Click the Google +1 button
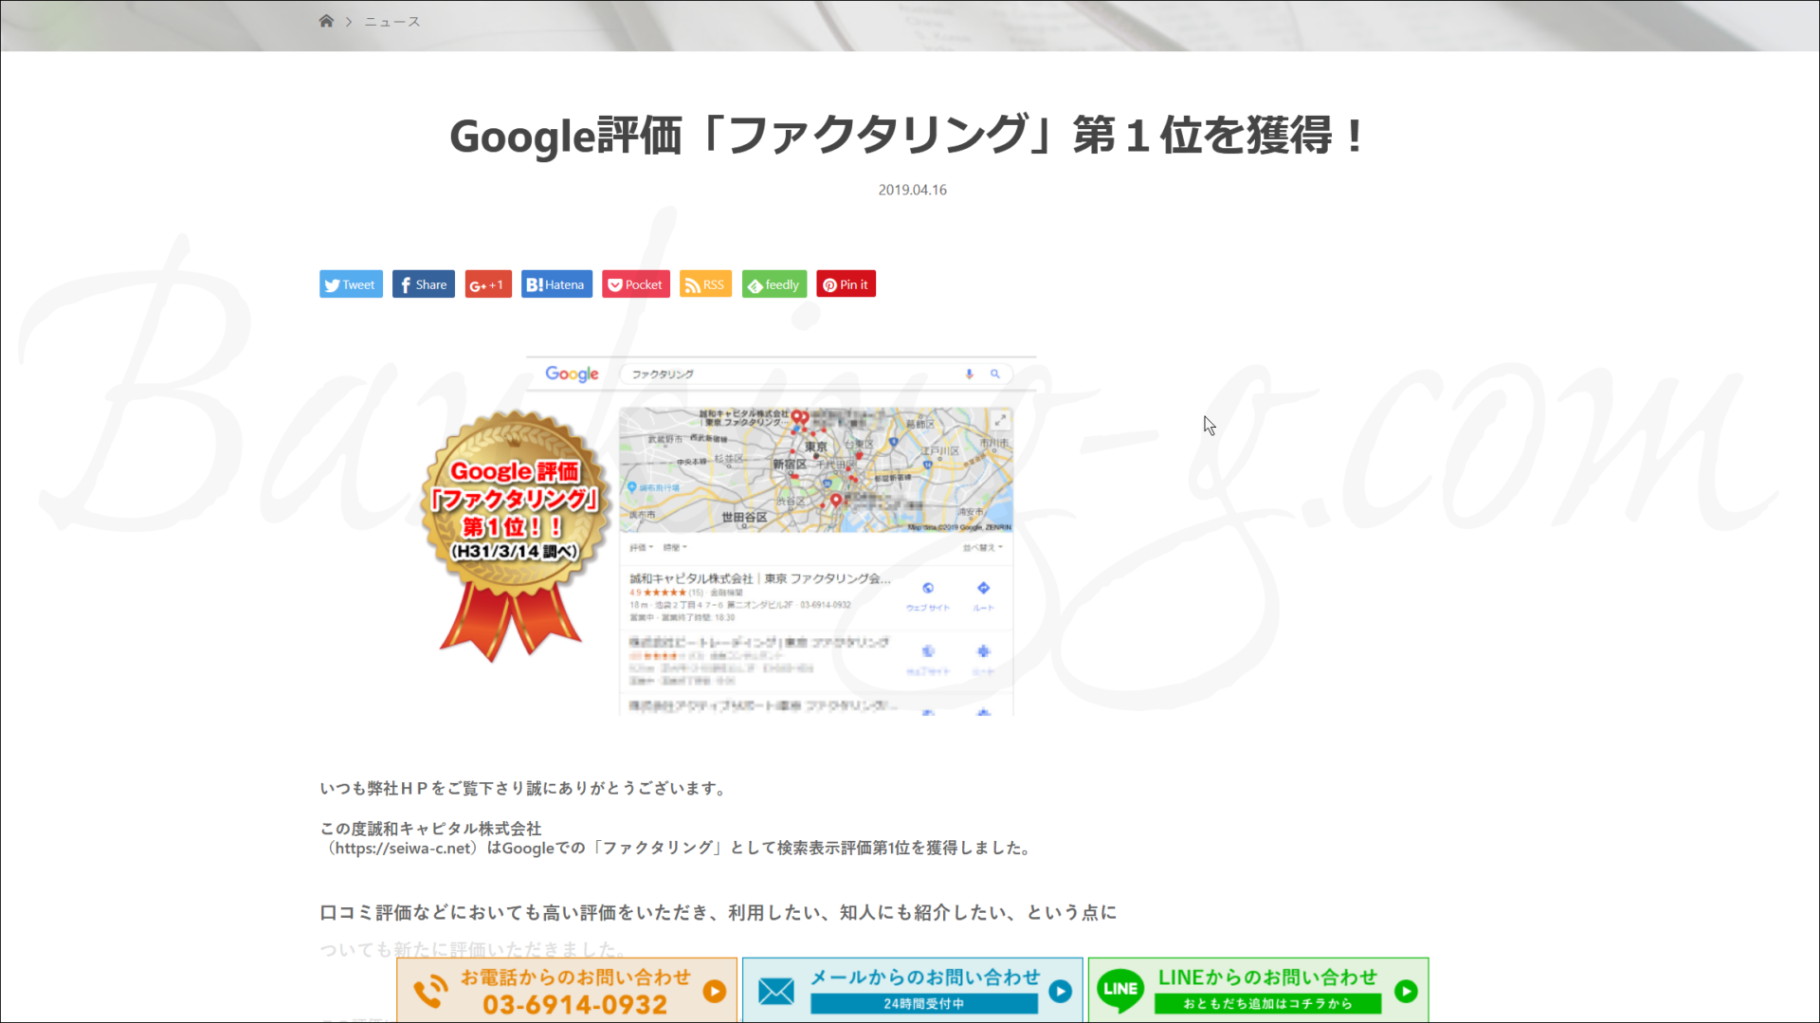The height and width of the screenshot is (1023, 1820). click(x=488, y=284)
